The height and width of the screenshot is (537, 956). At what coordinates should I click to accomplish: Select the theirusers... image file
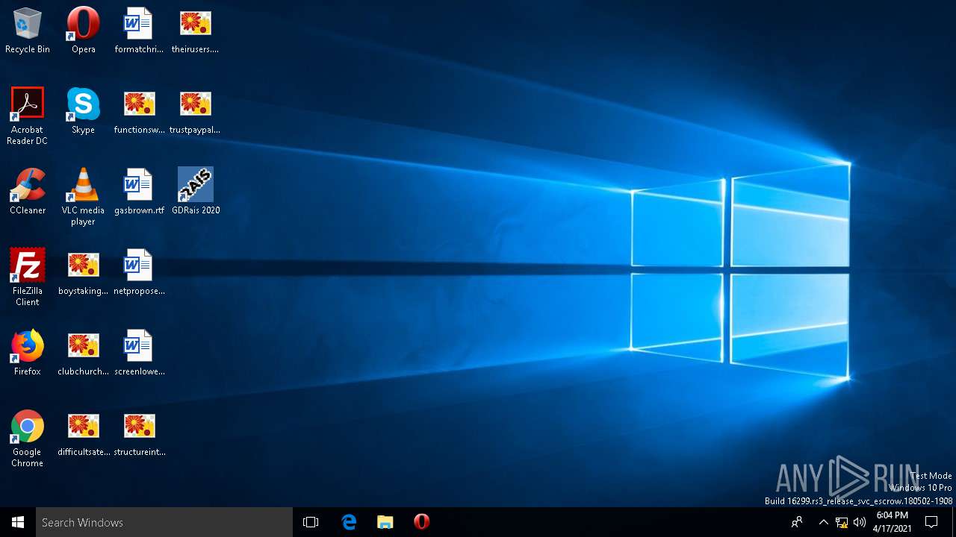coord(195,31)
